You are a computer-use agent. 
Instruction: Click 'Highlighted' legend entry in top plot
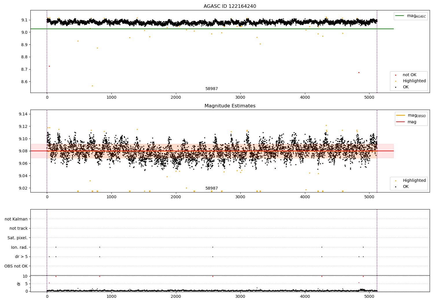pos(414,81)
